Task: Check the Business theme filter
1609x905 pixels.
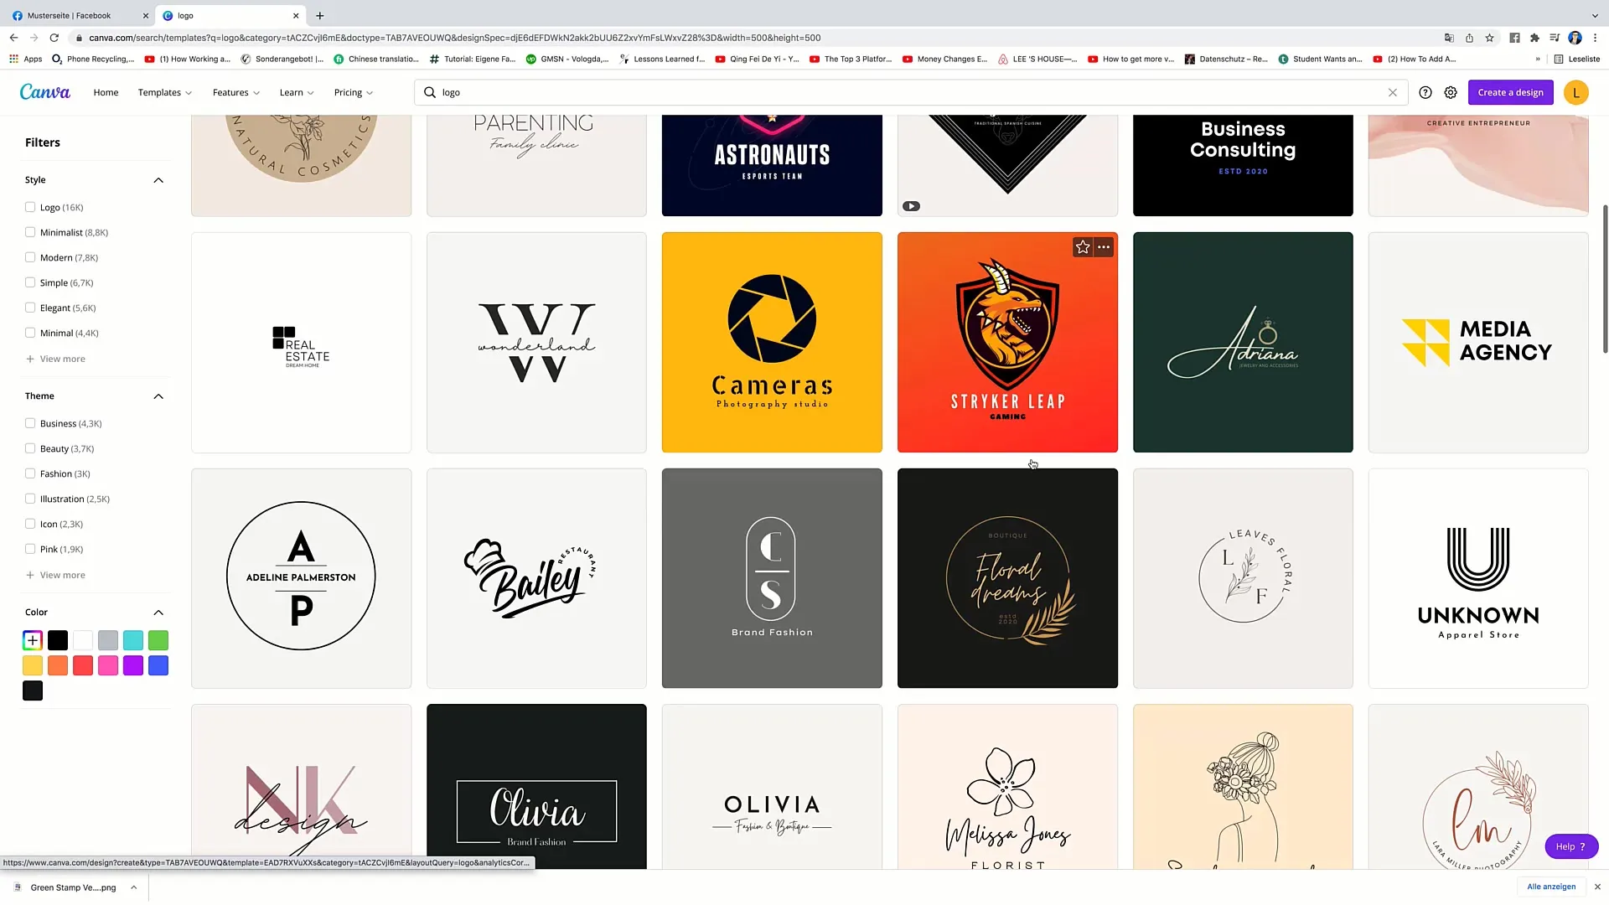Action: tap(30, 423)
